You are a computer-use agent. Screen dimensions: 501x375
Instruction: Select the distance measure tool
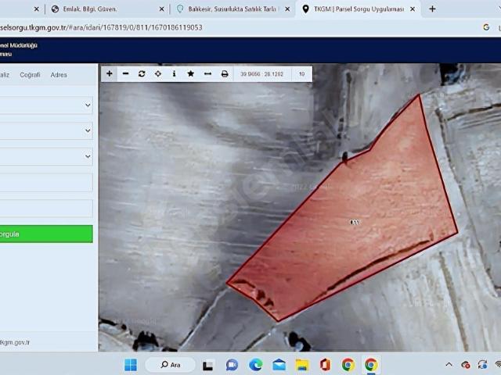207,73
